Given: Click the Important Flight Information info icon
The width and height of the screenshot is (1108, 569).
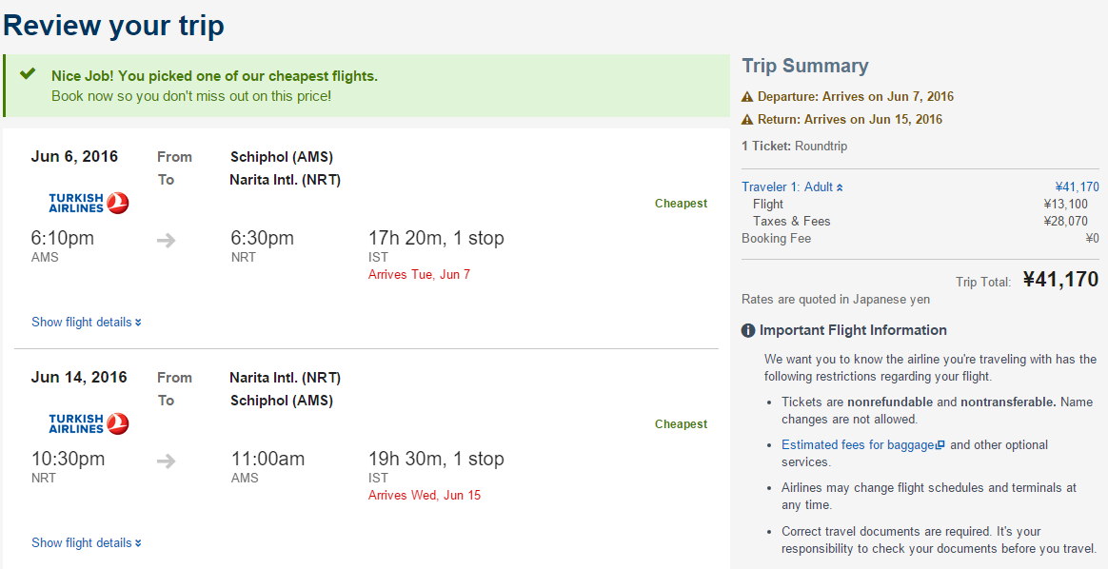Looking at the screenshot, I should 748,330.
